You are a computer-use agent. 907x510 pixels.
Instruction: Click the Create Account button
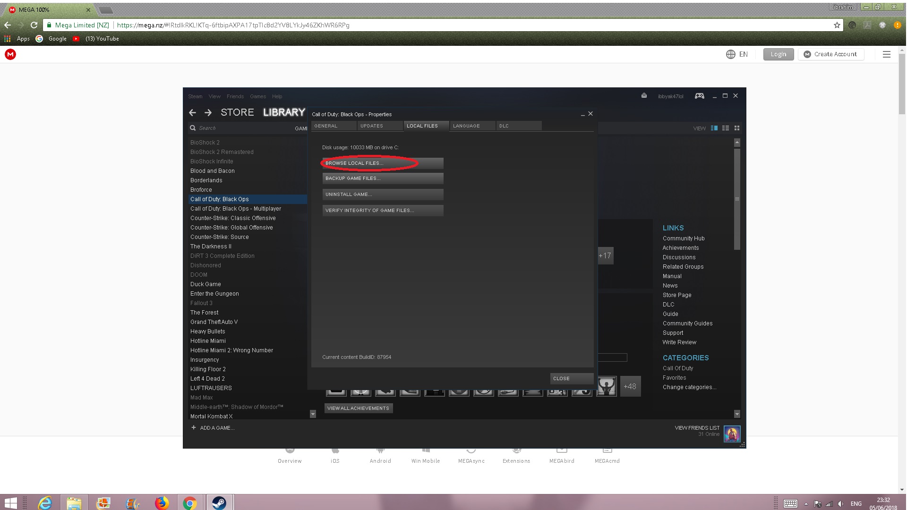click(831, 54)
